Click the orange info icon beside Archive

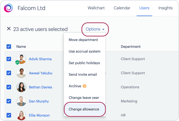click(84, 86)
